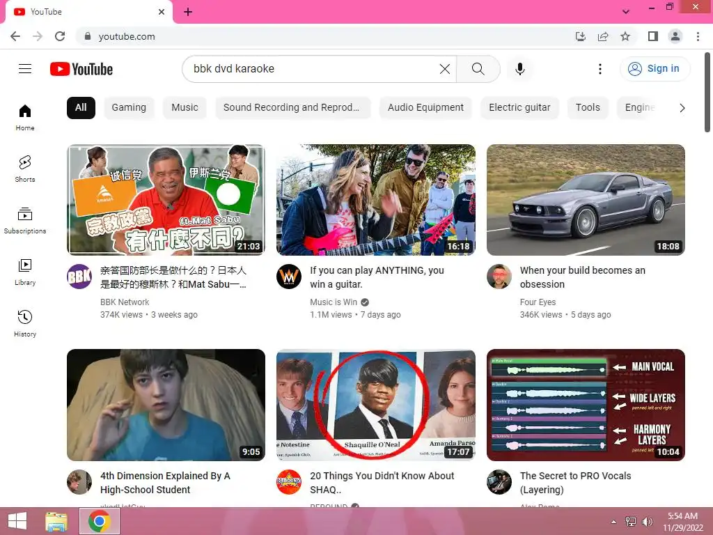The height and width of the screenshot is (535, 713).
Task: Click the Sign in button
Action: pos(655,69)
